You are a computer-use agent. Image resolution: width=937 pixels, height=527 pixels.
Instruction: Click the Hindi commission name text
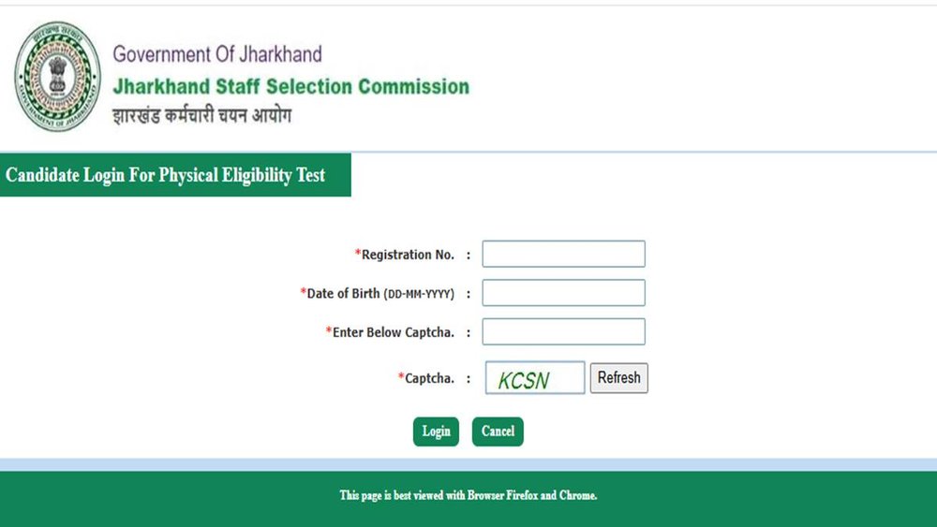(202, 115)
